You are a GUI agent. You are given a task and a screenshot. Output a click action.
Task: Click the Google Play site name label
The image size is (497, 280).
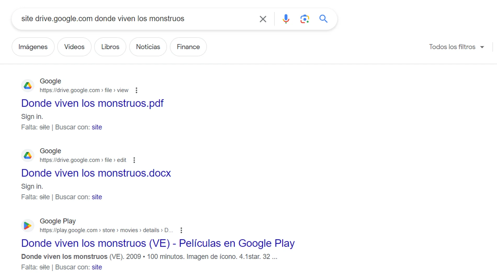[x=58, y=221]
